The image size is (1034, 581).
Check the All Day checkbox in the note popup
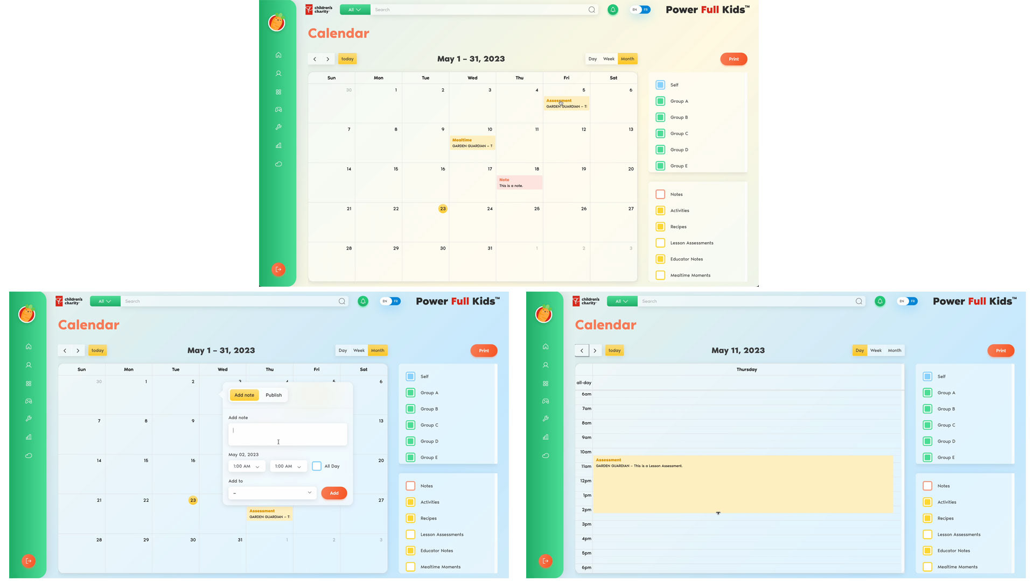[x=317, y=466]
